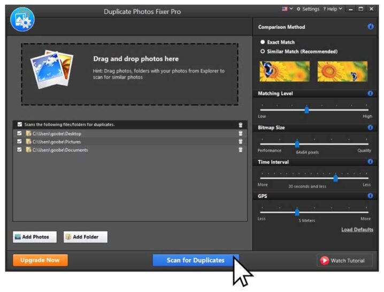Click the Desktop row folder icon
The width and height of the screenshot is (384, 292).
(28, 133)
